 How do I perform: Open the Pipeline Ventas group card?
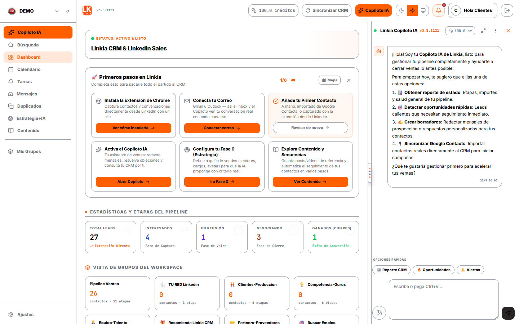coord(117,293)
